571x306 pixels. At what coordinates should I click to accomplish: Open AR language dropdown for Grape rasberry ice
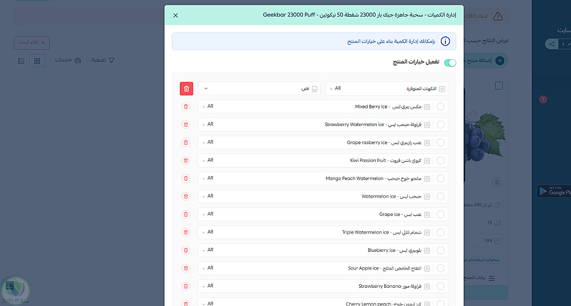coord(208,142)
